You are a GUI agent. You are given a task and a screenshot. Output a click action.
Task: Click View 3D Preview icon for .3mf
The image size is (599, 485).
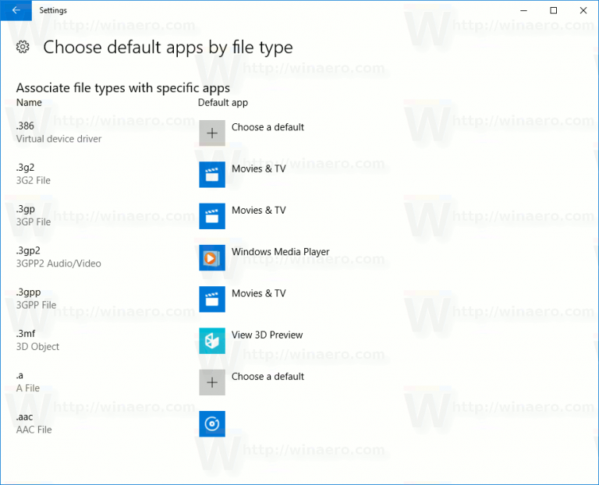click(212, 341)
